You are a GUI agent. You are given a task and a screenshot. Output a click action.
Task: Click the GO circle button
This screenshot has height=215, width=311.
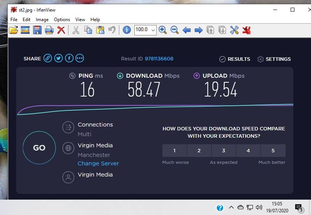[x=39, y=148]
